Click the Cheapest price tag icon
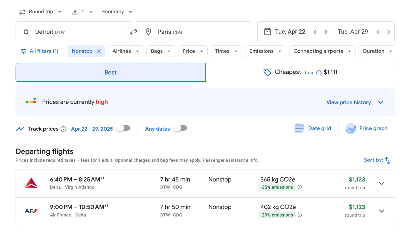408x244 pixels. (267, 72)
